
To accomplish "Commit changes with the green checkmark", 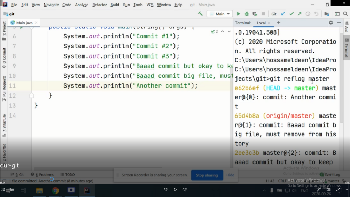I will pyautogui.click(x=291, y=14).
